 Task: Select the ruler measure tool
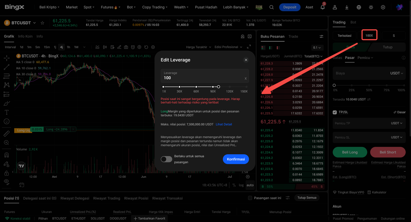tap(6, 133)
